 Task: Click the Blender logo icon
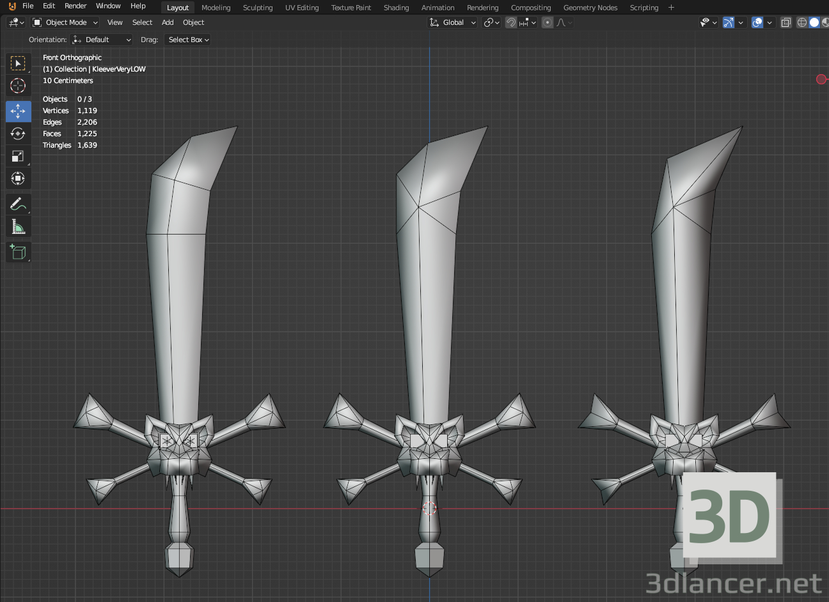12,6
